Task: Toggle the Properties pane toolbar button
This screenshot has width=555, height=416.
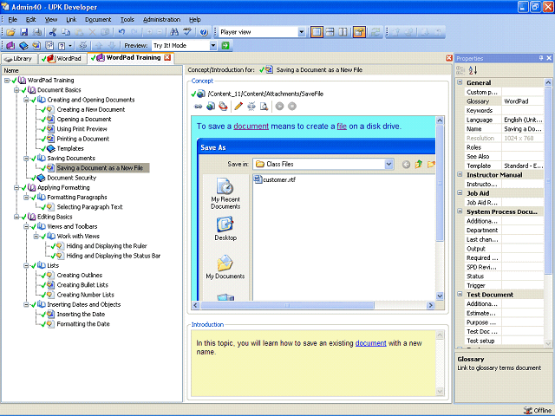Action: [358, 32]
